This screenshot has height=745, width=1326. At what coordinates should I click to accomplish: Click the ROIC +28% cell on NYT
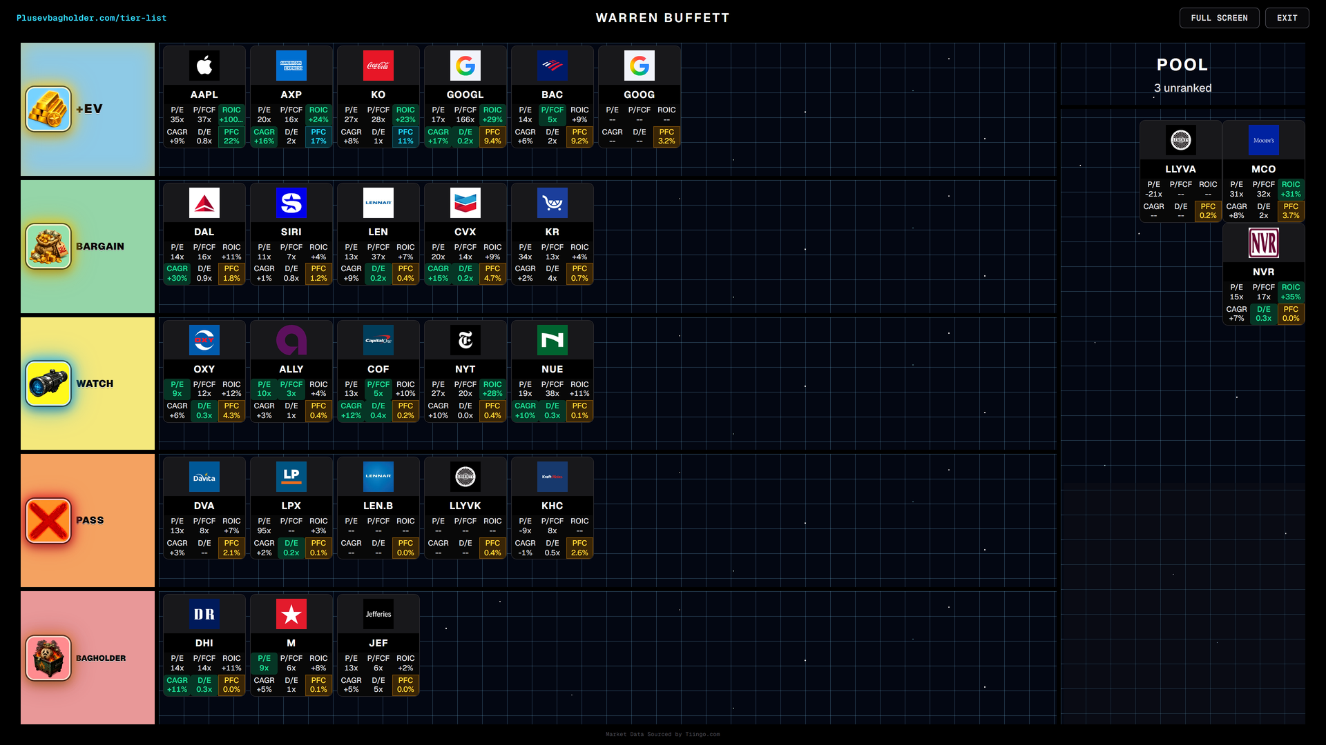click(492, 389)
